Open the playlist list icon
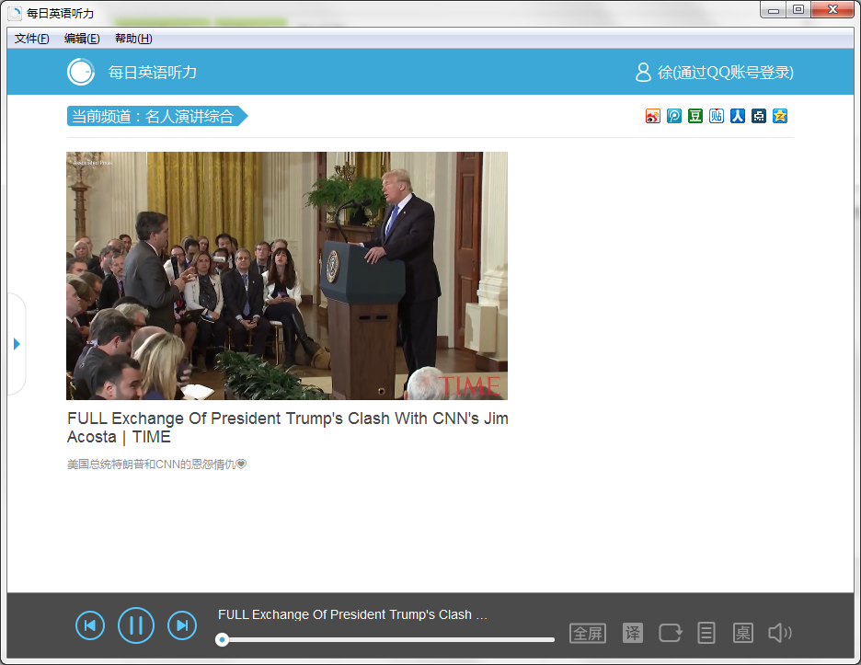The image size is (861, 665). point(706,633)
